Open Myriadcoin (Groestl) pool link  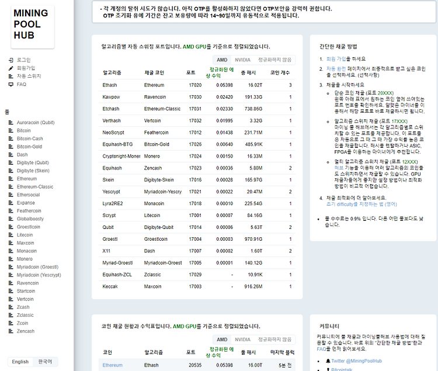tap(38, 267)
